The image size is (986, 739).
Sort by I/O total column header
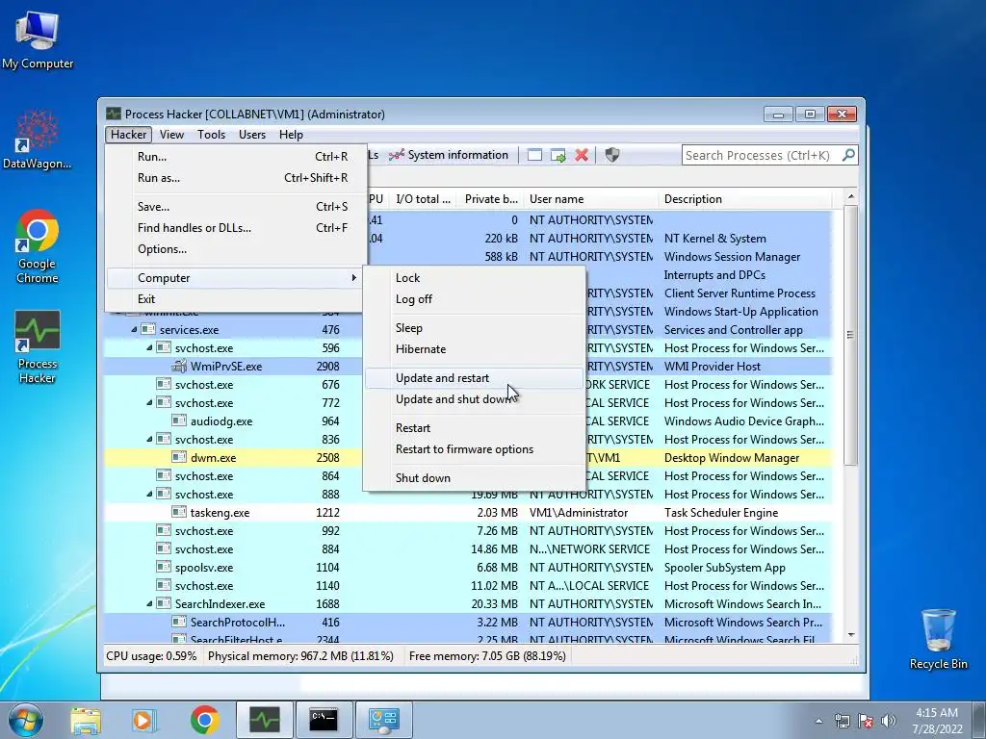pos(423,199)
